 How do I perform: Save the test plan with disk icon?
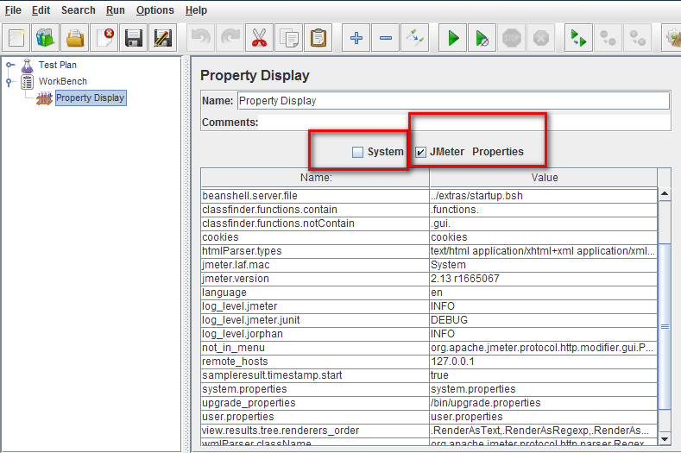(133, 38)
